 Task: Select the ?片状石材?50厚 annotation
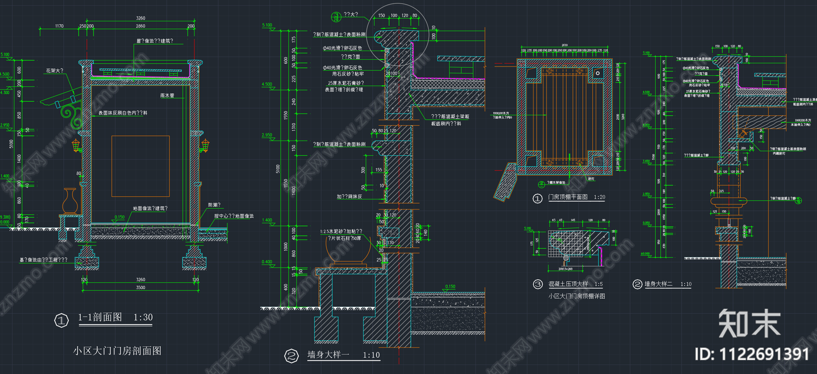coord(345,238)
